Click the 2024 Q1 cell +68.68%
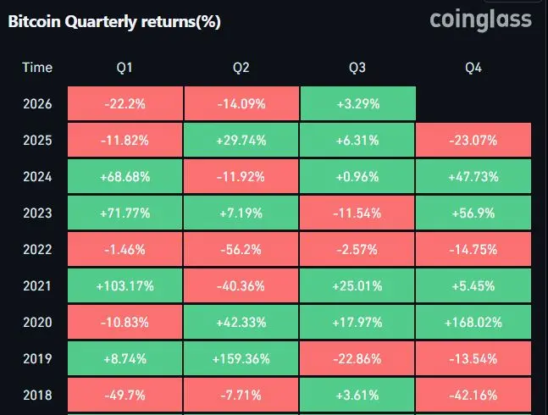Image resolution: width=548 pixels, height=415 pixels. 125,176
